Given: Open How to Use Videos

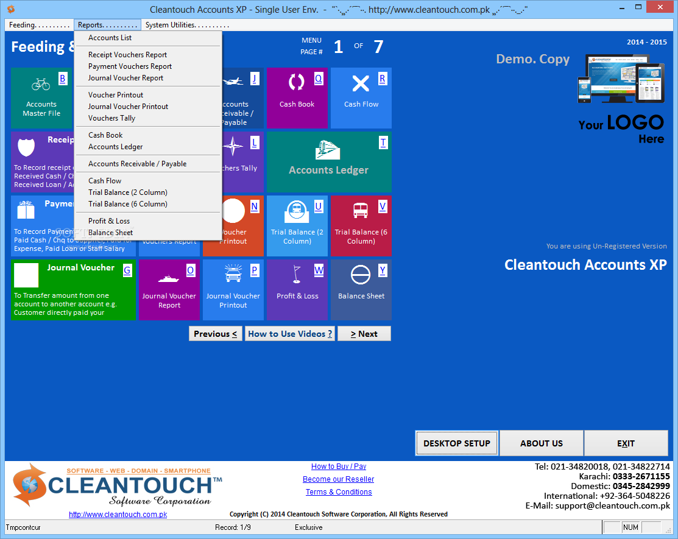Looking at the screenshot, I should click(x=290, y=334).
